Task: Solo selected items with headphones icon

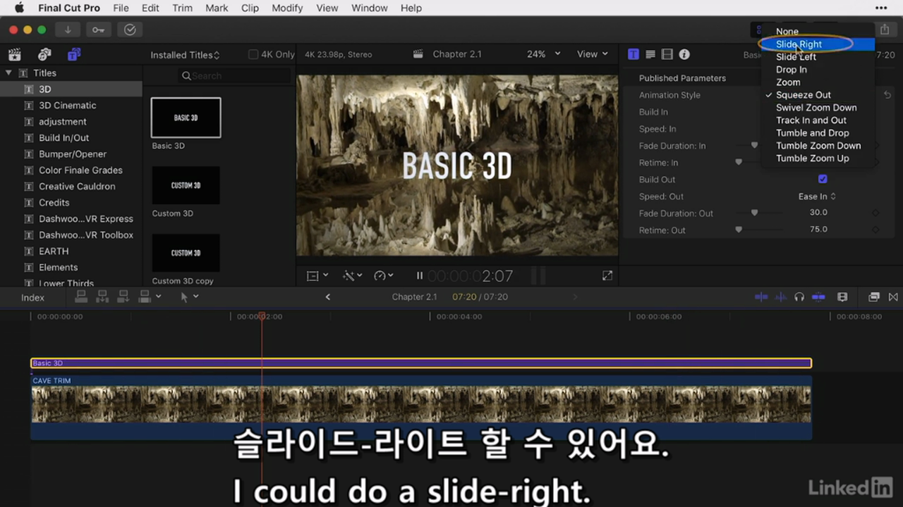Action: click(x=799, y=297)
